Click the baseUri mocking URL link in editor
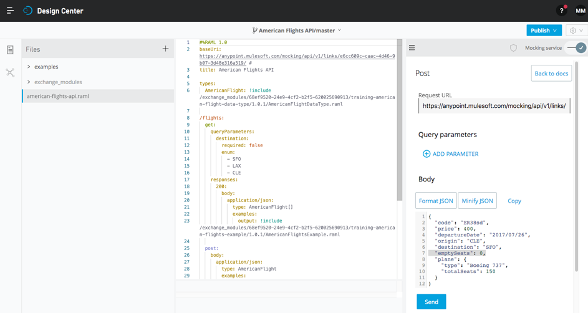 (x=297, y=60)
